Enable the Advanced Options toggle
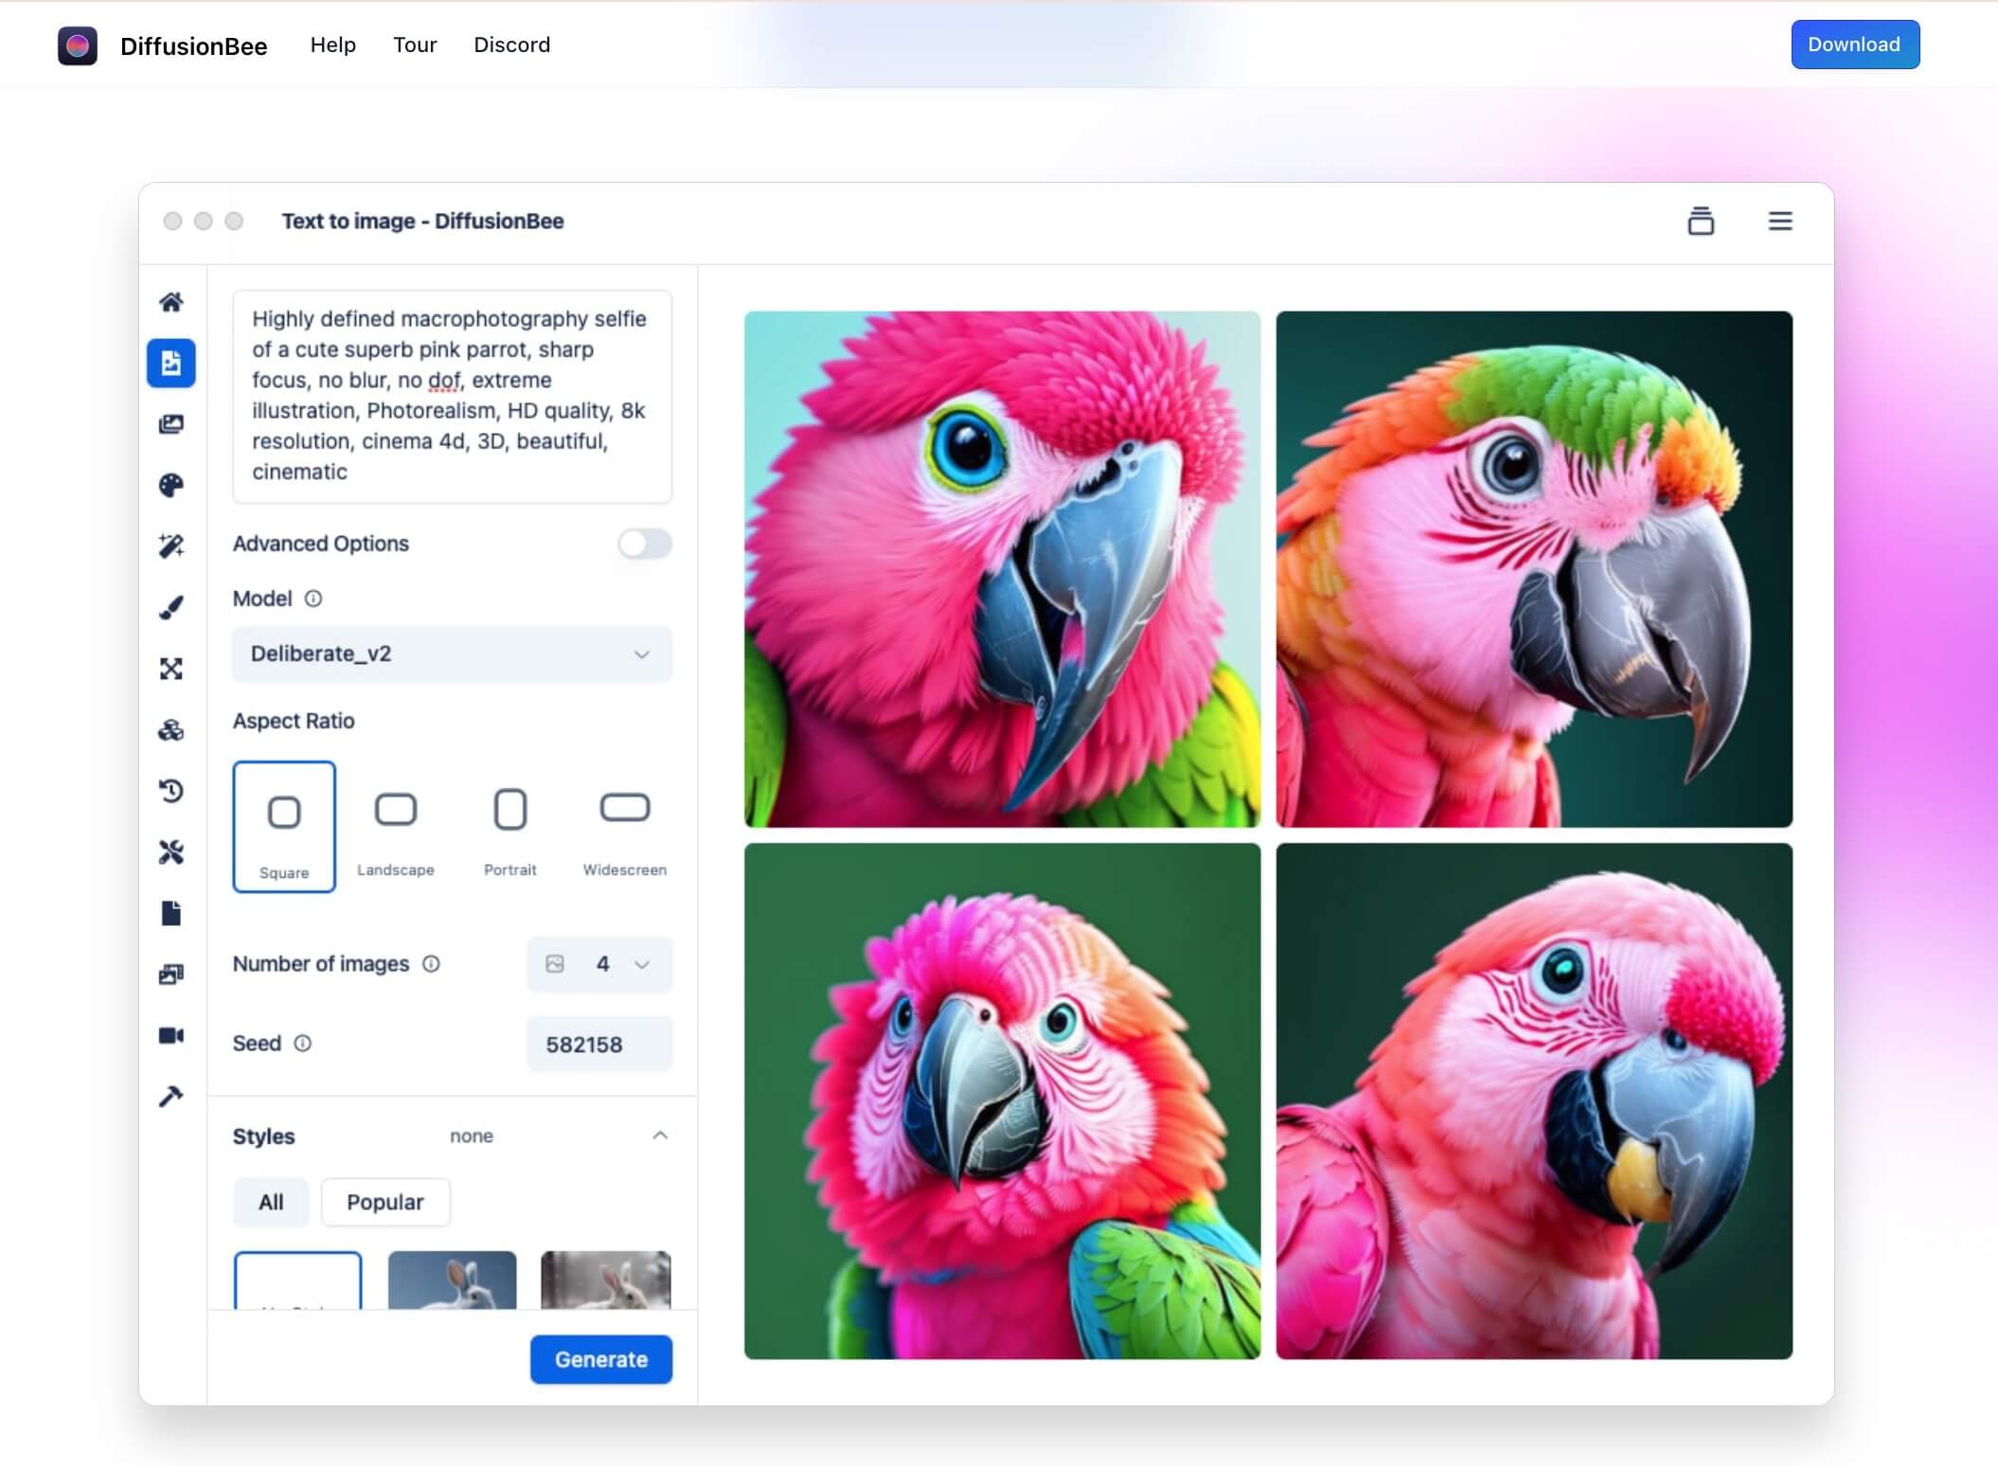Screen dimensions: 1998x1466 645,544
